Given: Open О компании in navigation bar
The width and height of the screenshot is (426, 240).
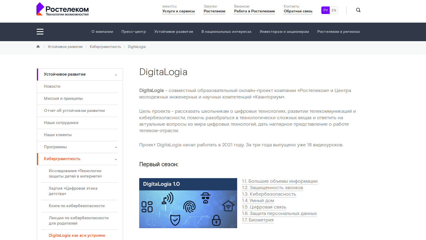Looking at the screenshot, I should click(102, 32).
